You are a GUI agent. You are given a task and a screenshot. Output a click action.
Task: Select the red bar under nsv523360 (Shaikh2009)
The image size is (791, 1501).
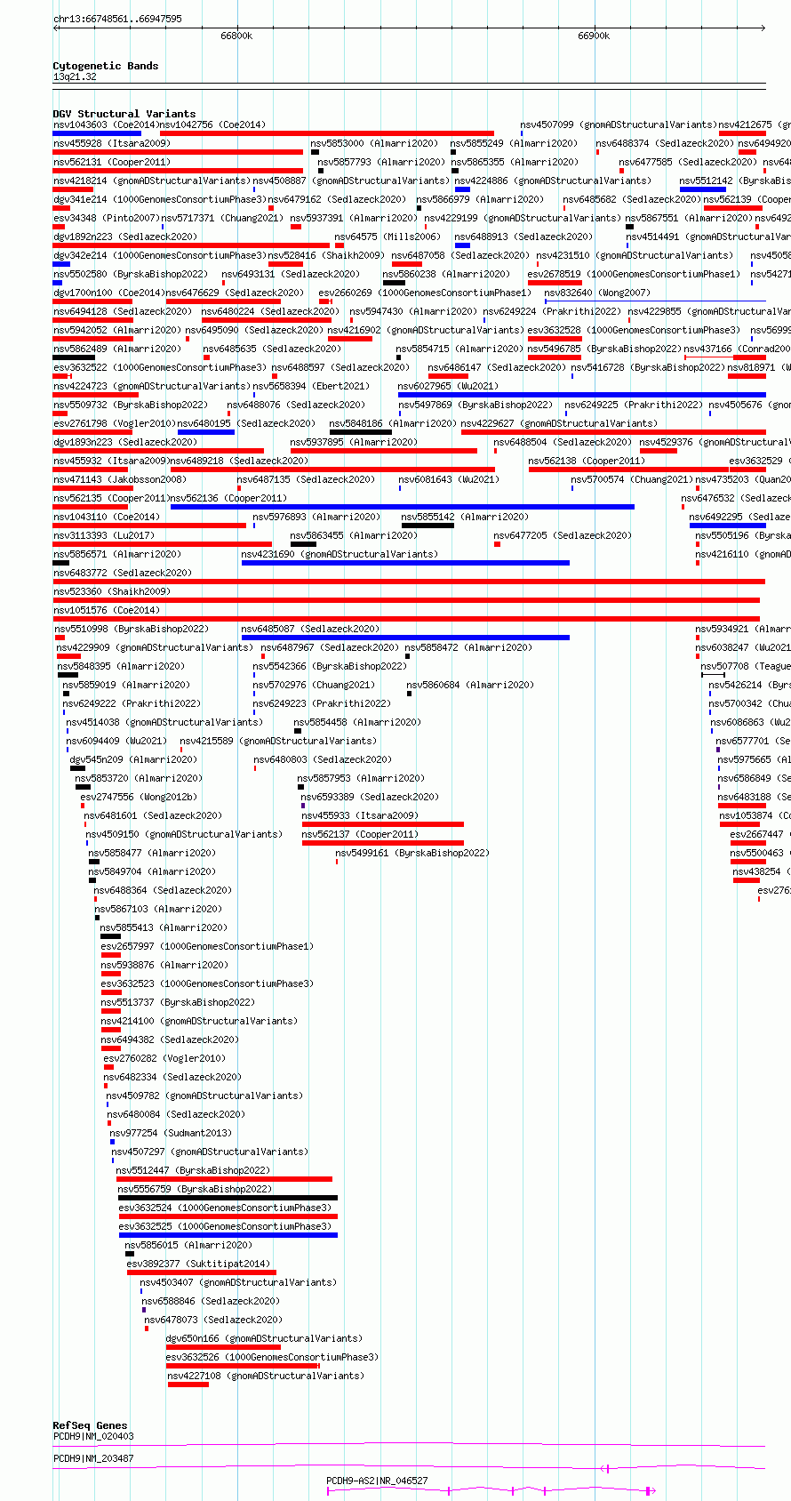tap(406, 600)
